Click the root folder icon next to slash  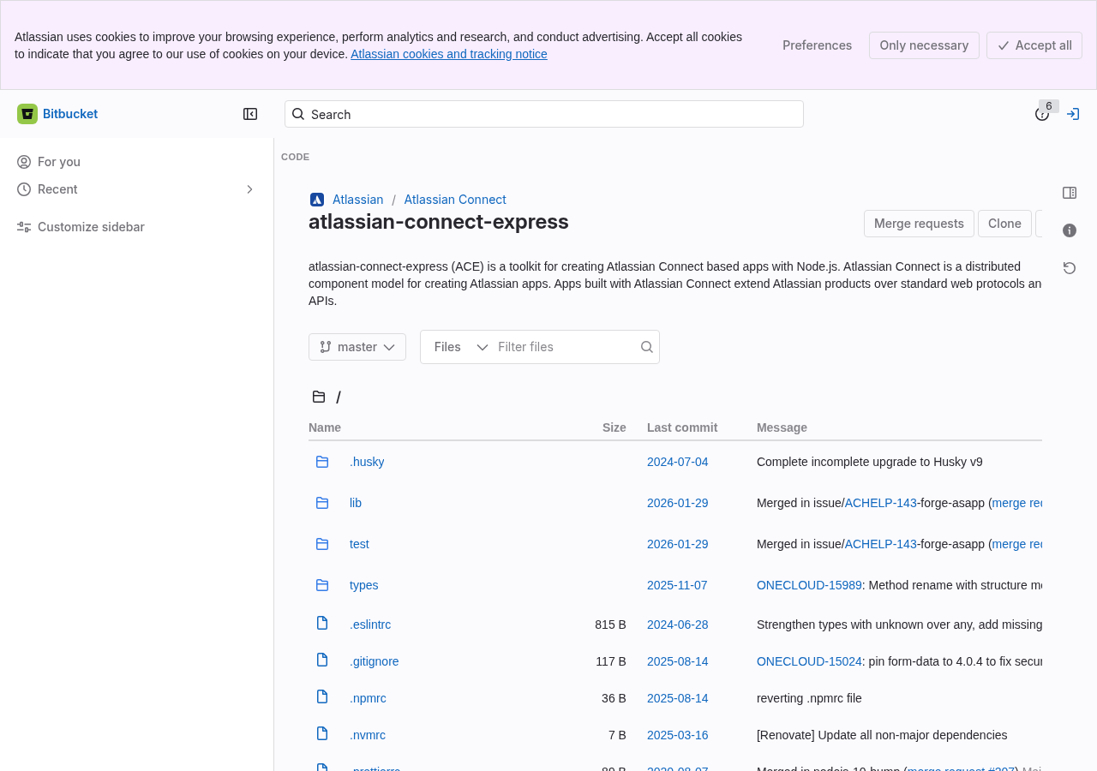tap(319, 397)
